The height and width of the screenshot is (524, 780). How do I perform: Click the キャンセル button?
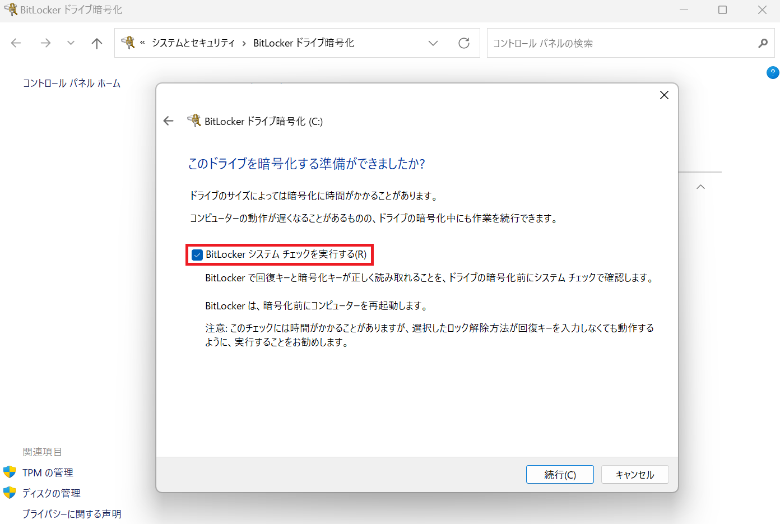point(635,475)
